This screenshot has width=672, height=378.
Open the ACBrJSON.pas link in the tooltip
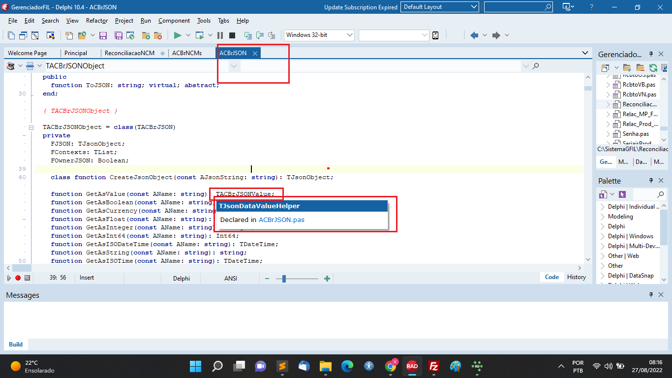pyautogui.click(x=281, y=220)
